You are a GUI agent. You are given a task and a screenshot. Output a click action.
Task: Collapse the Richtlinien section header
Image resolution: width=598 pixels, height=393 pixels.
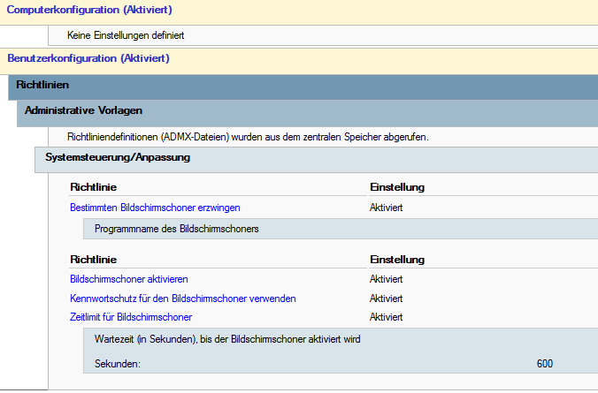pyautogui.click(x=42, y=85)
